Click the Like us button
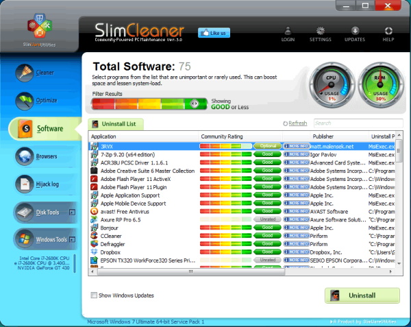The image size is (411, 327). pos(214,33)
